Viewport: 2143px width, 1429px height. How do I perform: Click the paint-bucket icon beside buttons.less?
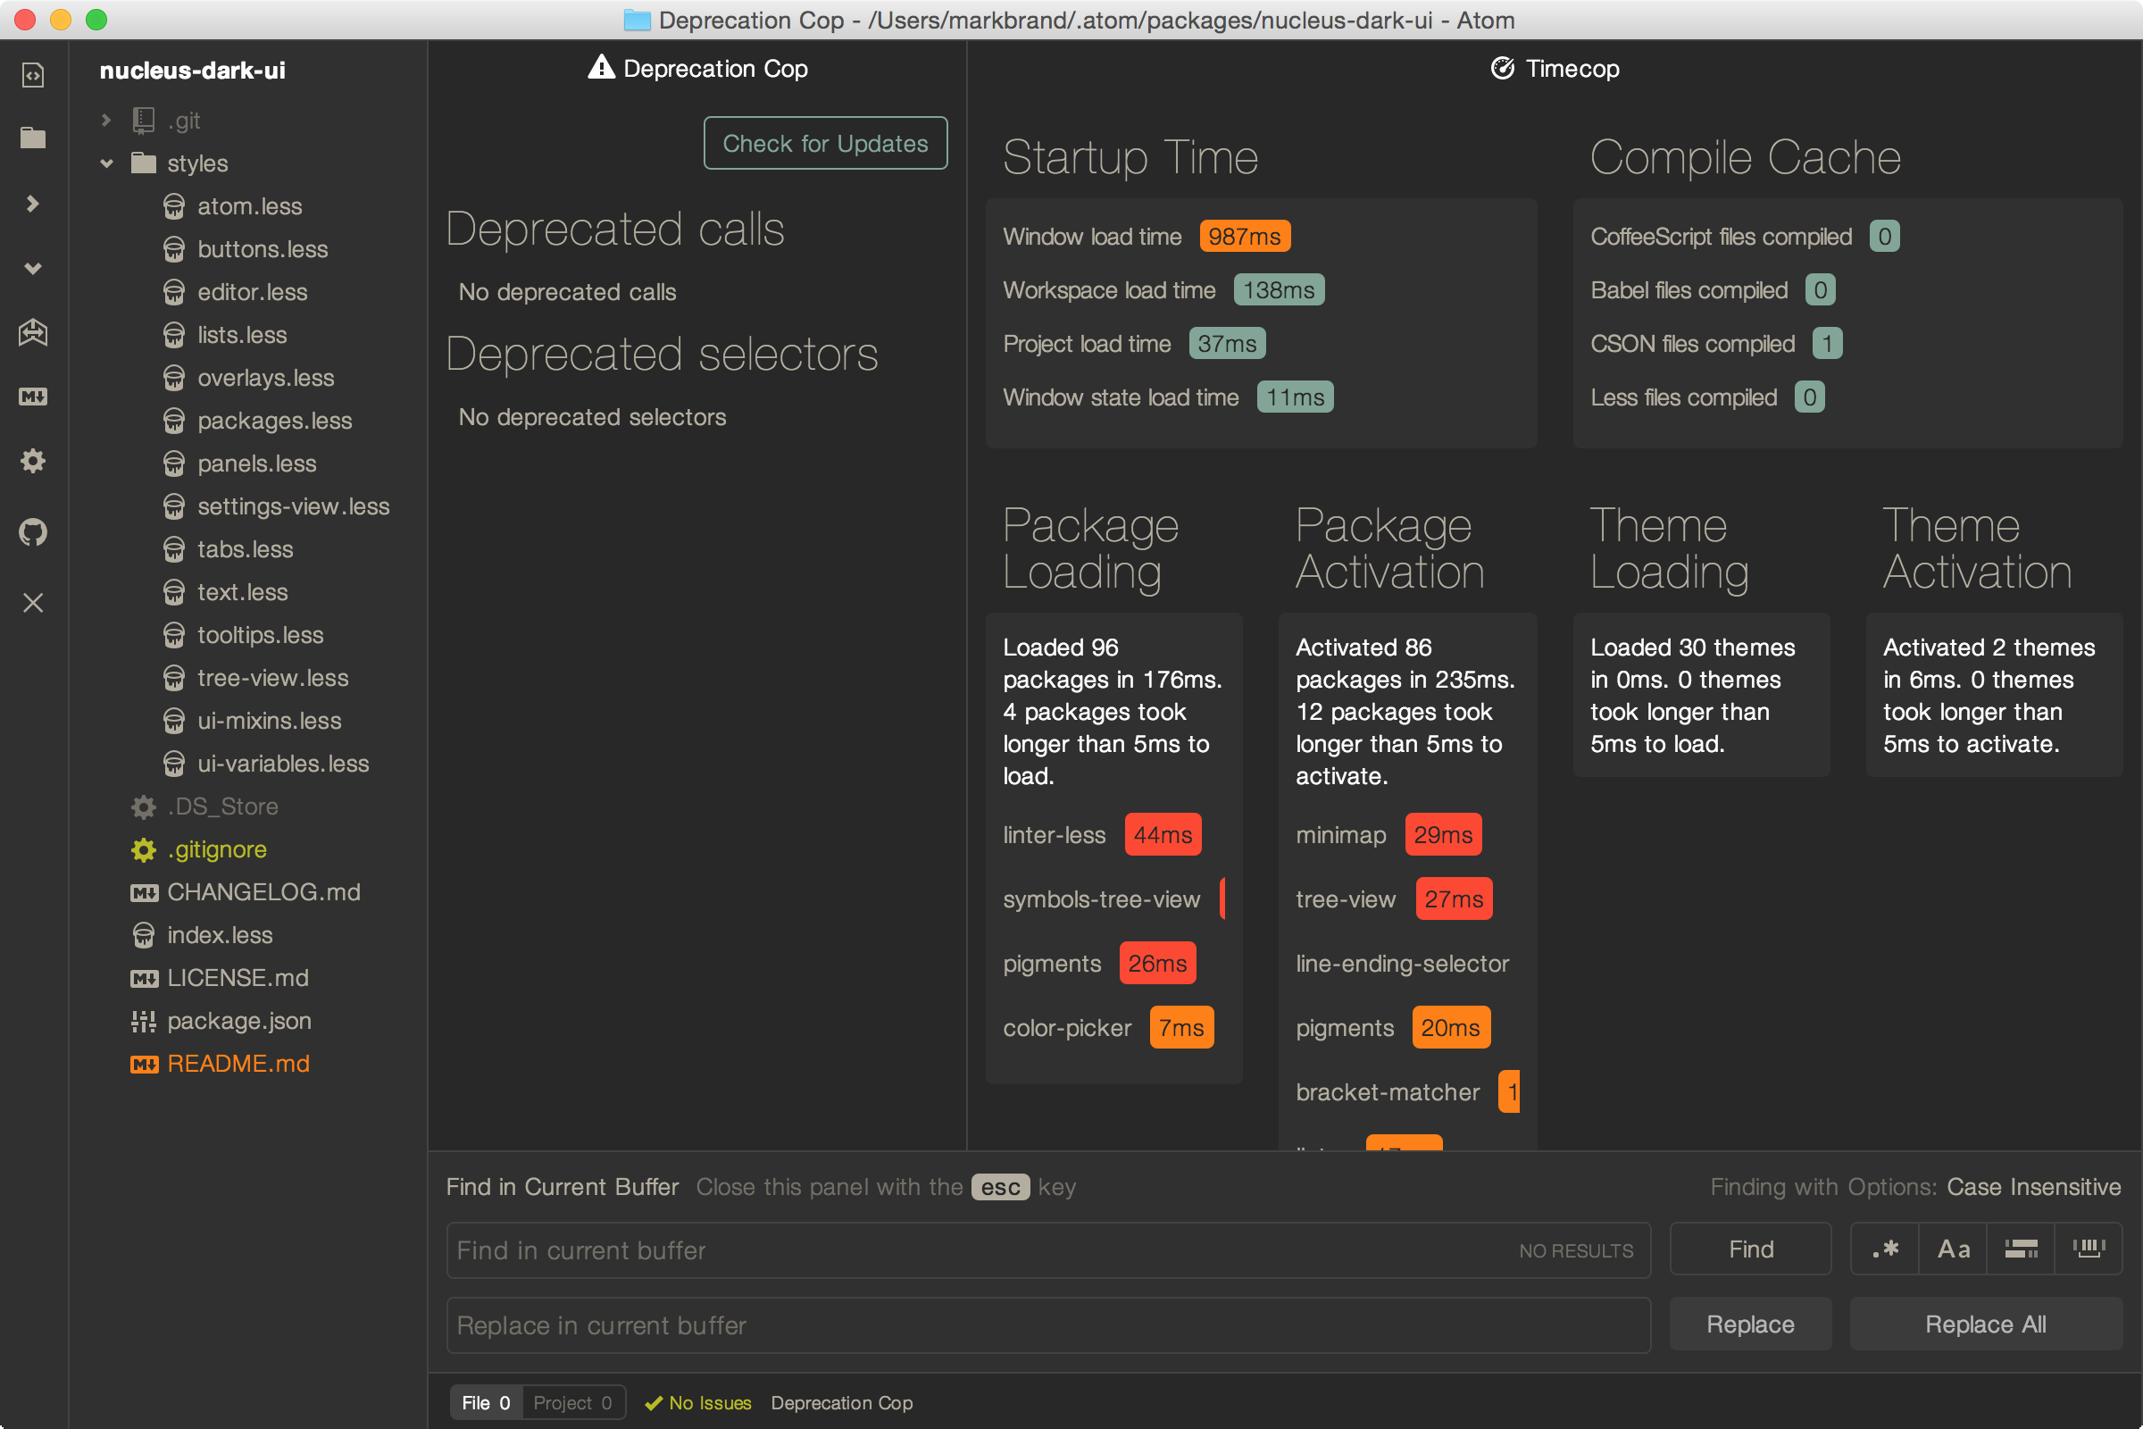[173, 250]
